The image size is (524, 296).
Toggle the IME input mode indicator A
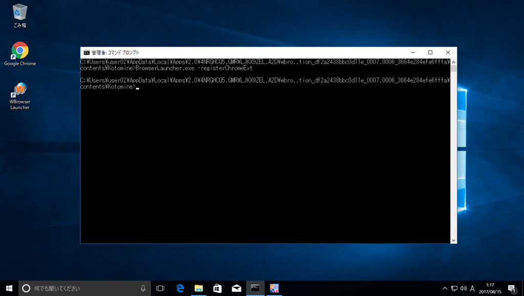point(472,288)
